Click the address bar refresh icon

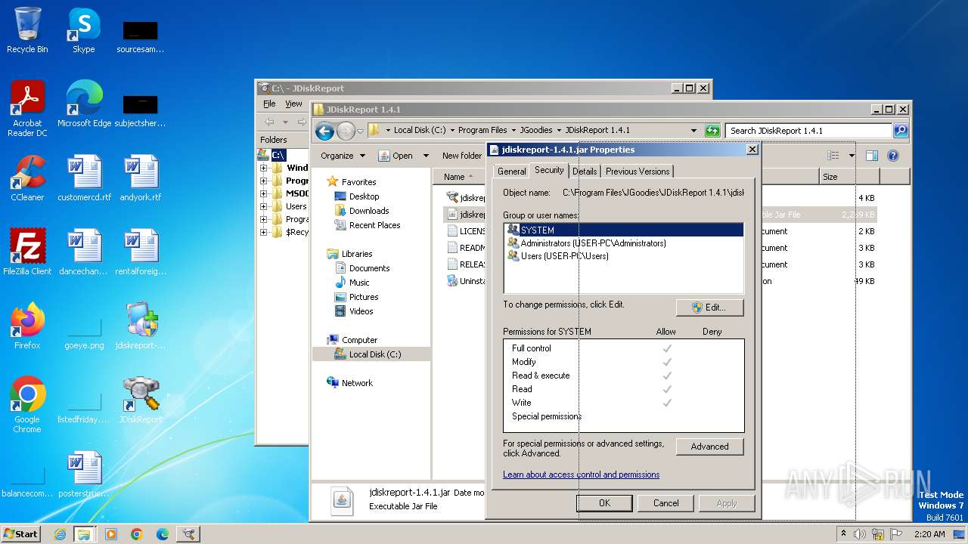(712, 131)
